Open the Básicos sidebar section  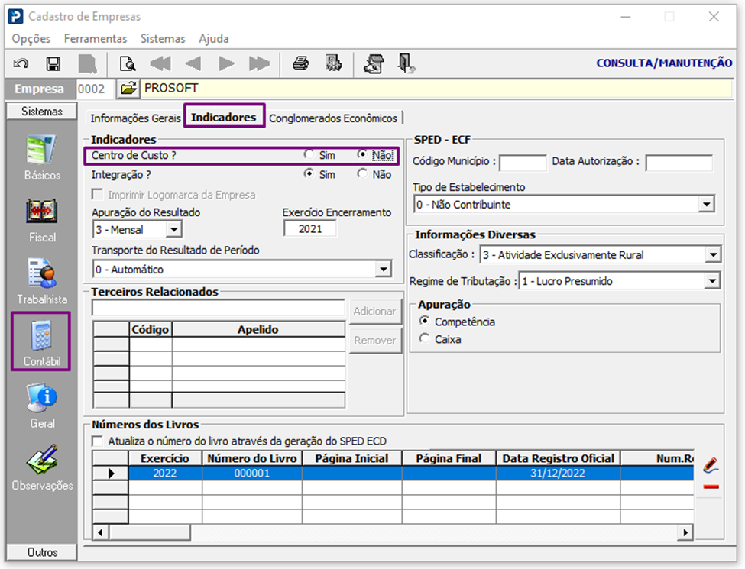[x=41, y=158]
